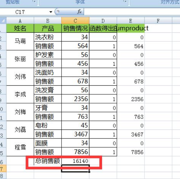Image resolution: width=180 pixels, height=179 pixels.
Task: Click column C value 678
Action: coord(75,81)
